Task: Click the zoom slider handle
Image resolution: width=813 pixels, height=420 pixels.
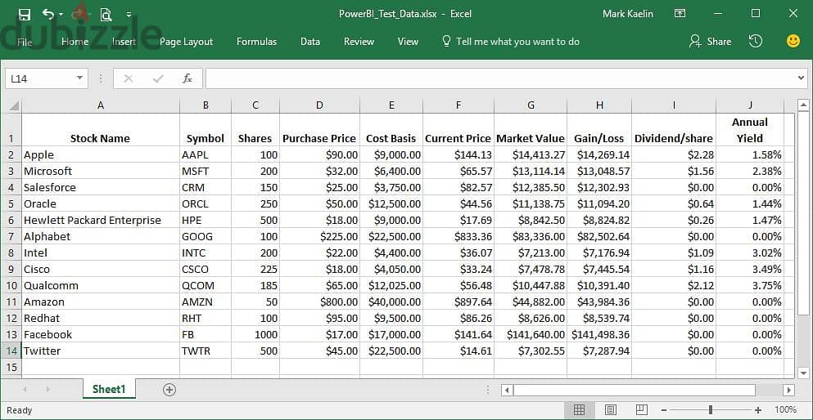Action: (x=711, y=410)
